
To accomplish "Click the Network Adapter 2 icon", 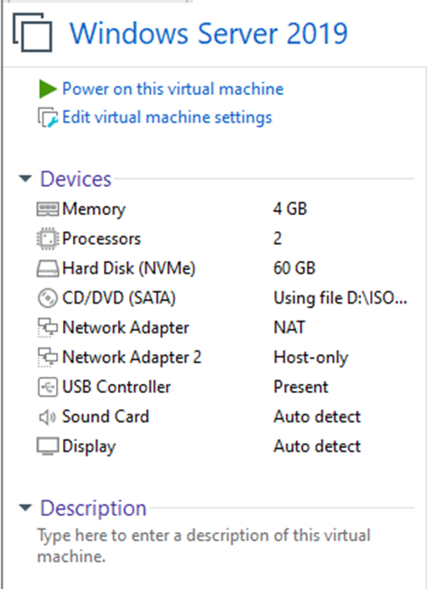I will click(48, 358).
